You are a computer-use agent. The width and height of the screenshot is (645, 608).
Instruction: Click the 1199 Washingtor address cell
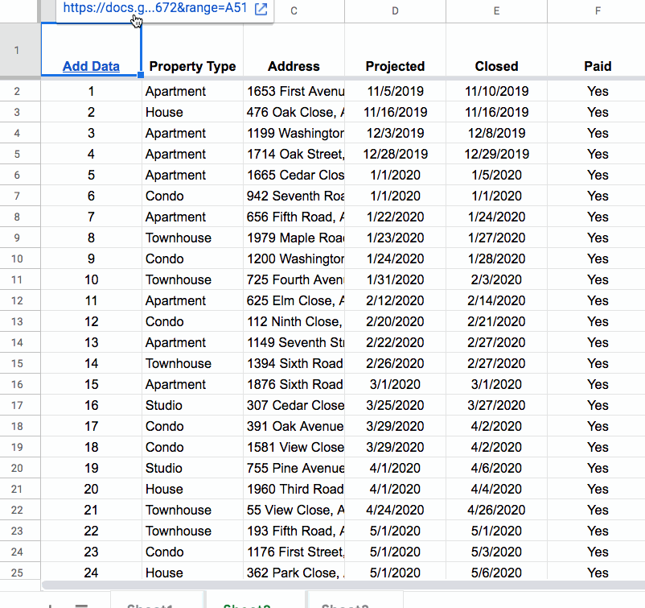point(294,134)
